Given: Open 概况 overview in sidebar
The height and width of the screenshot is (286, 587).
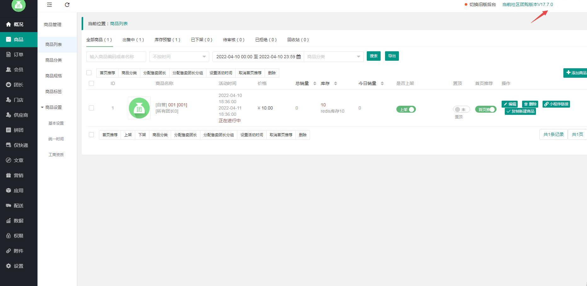Looking at the screenshot, I should pos(19,24).
